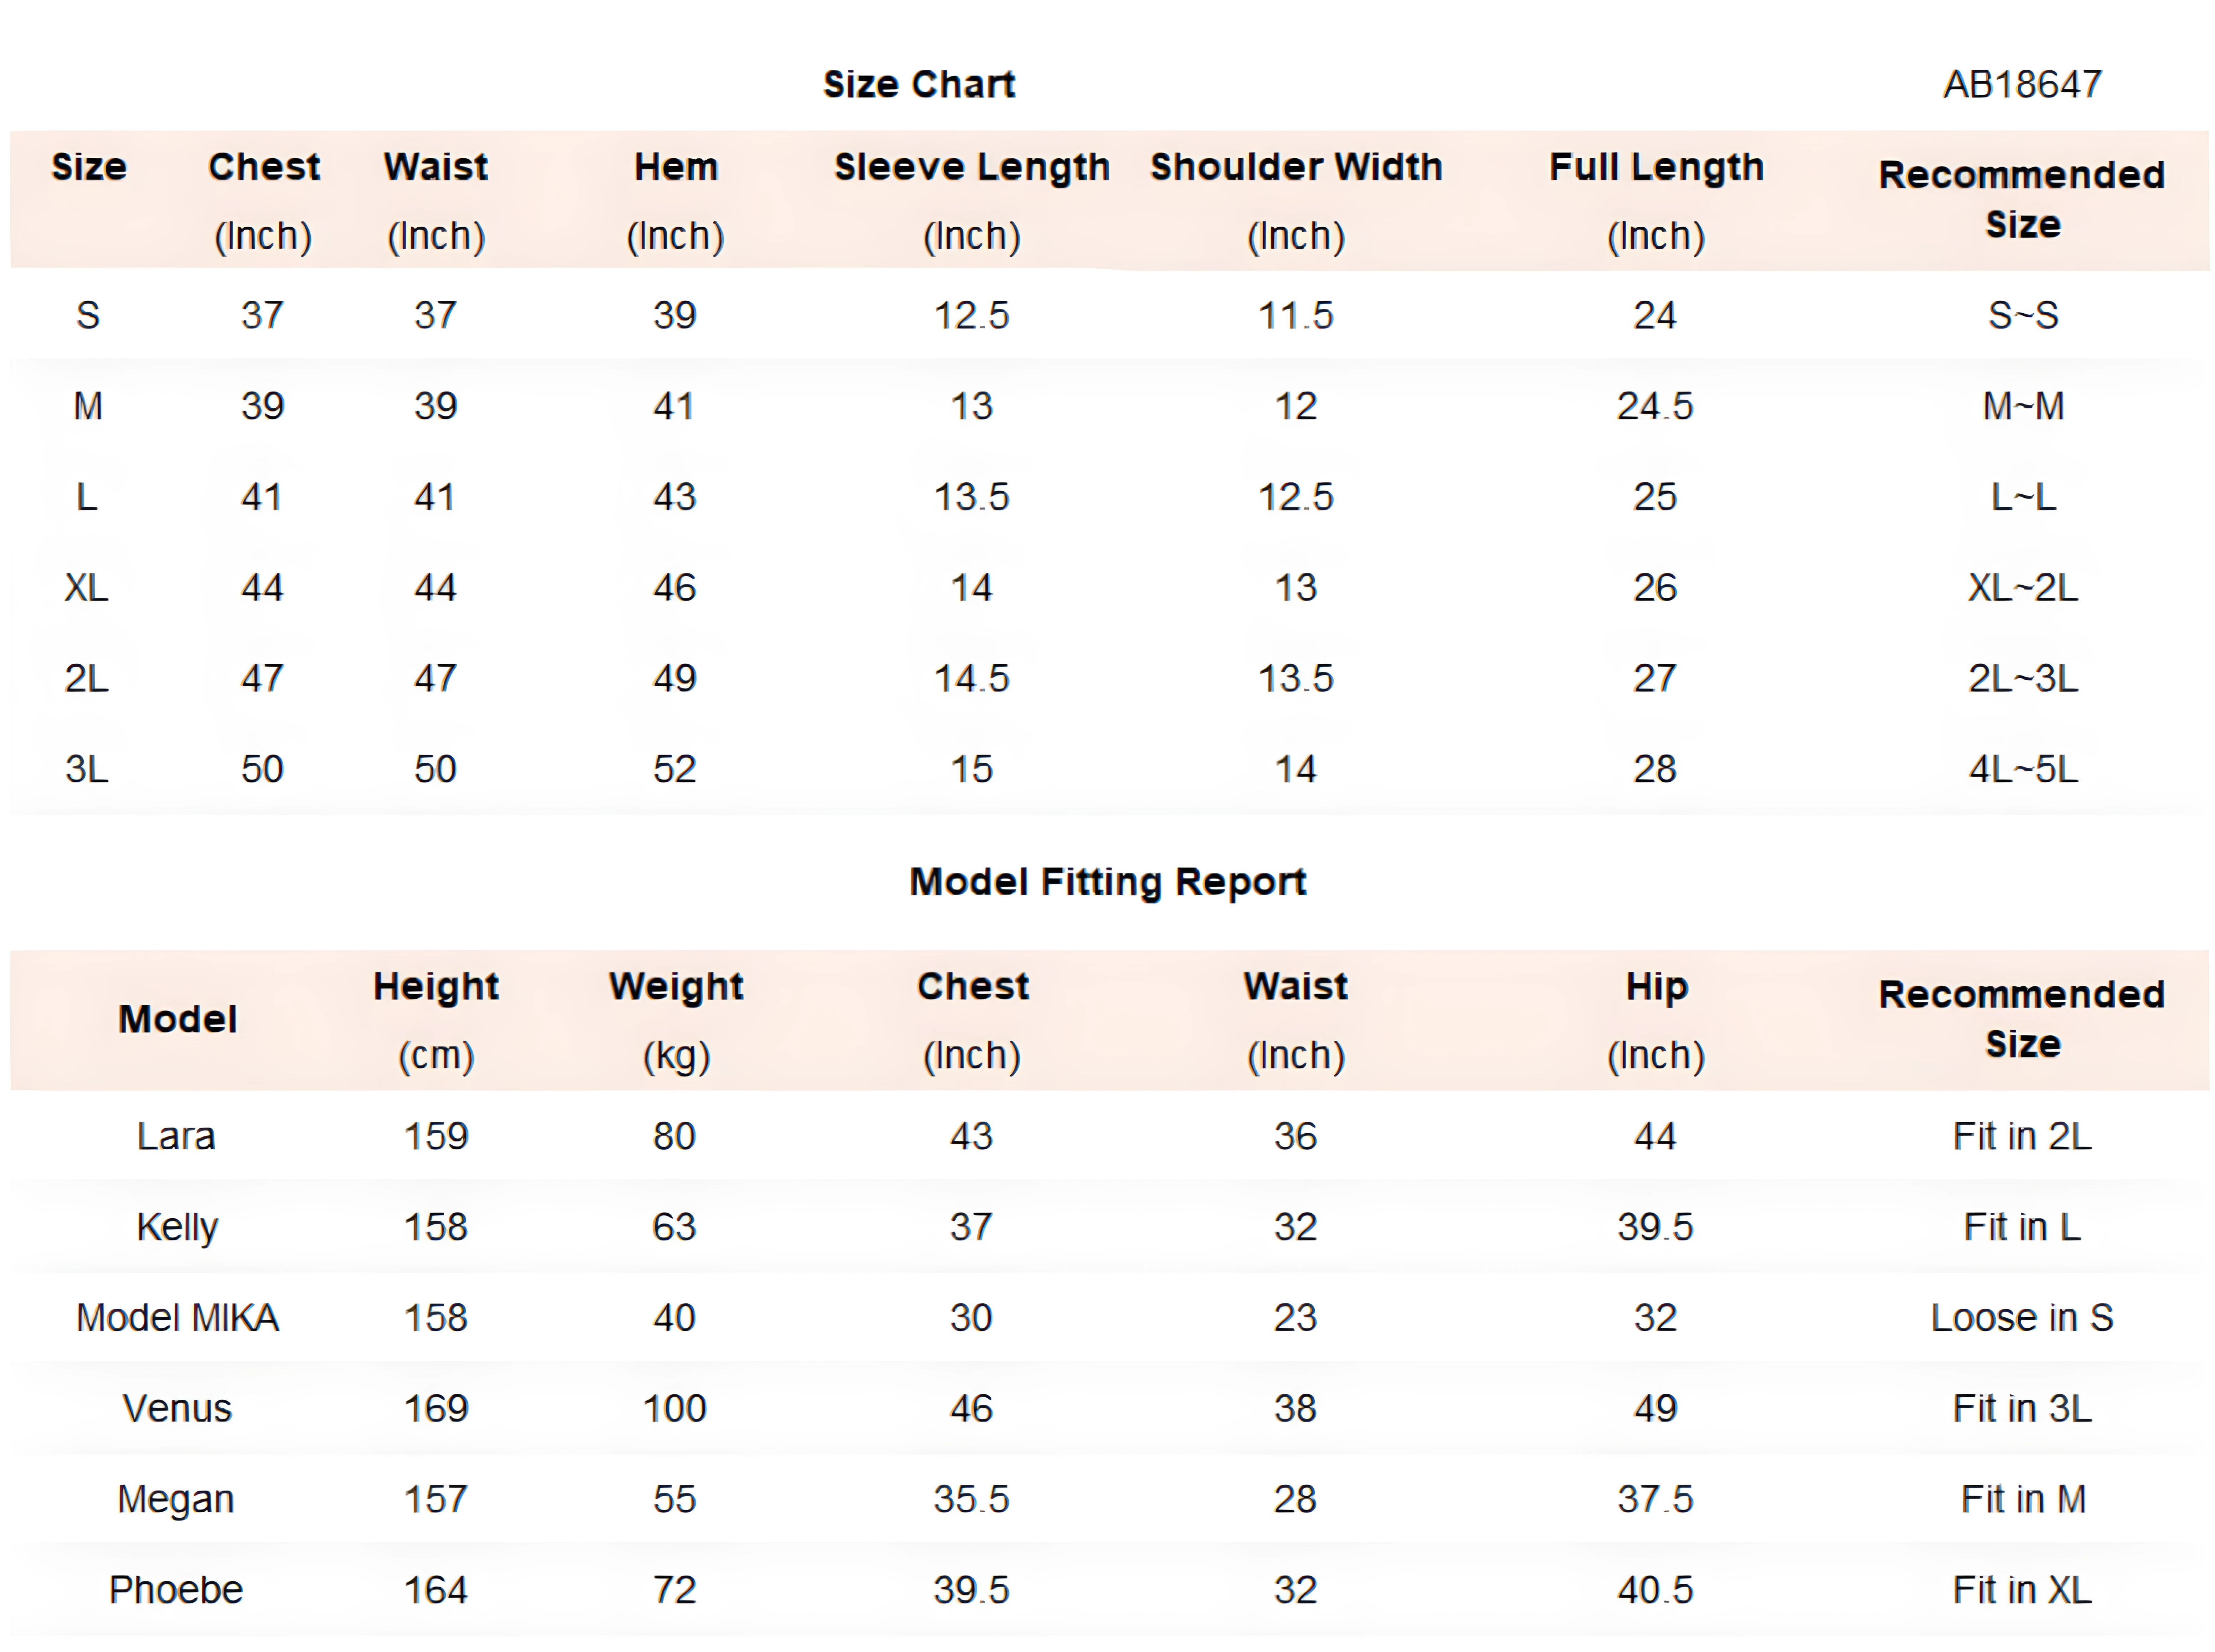Select the XL~2L recommended size cell

(x=2022, y=587)
